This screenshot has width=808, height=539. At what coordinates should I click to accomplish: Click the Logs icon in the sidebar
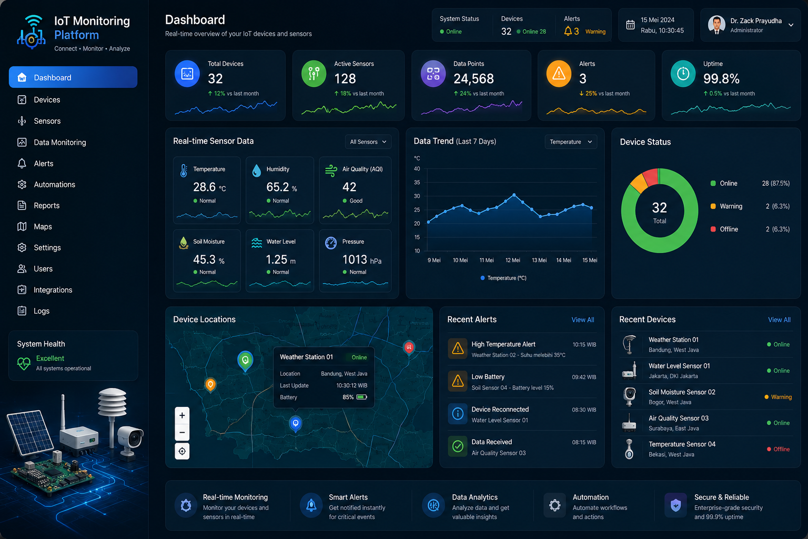pyautogui.click(x=22, y=311)
